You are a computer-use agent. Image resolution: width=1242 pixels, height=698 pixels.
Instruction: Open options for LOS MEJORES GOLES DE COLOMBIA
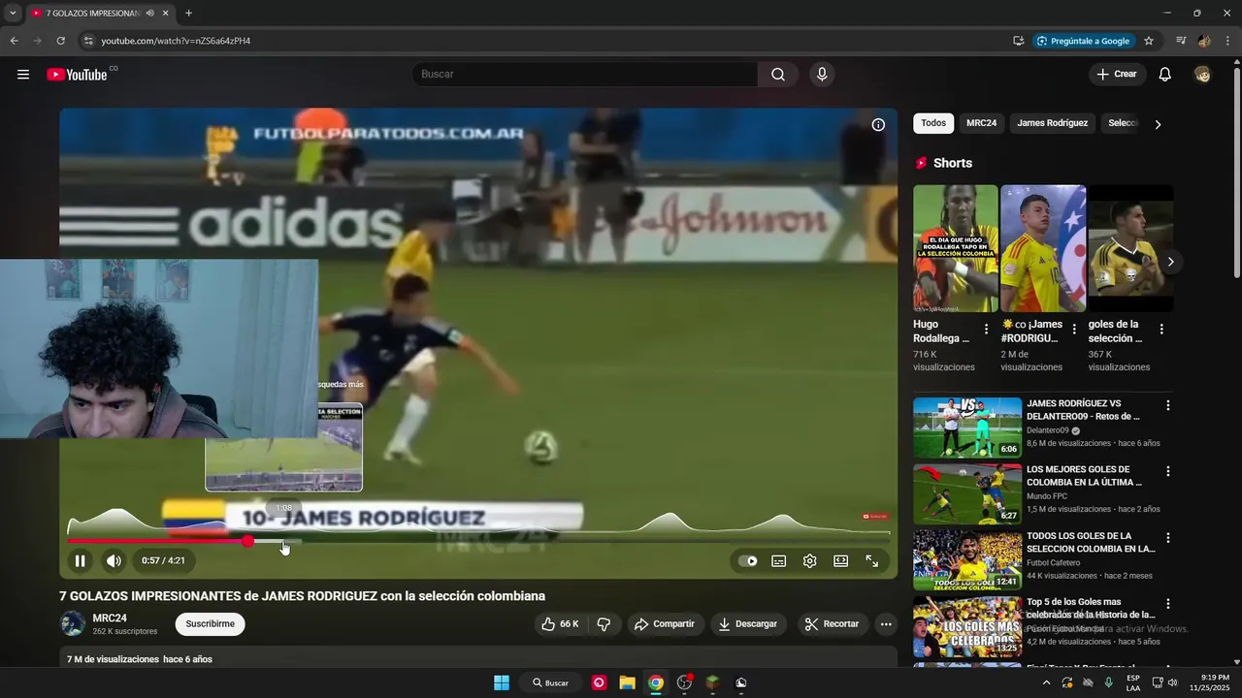pos(1168,472)
